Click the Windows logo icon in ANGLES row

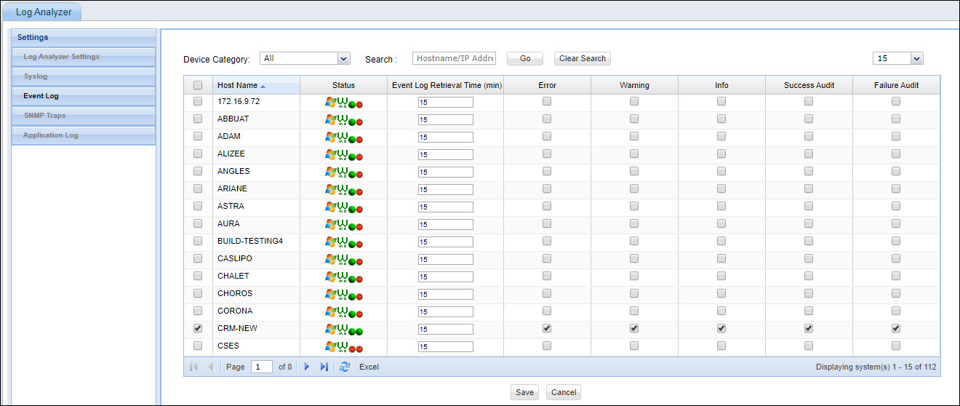[330, 172]
